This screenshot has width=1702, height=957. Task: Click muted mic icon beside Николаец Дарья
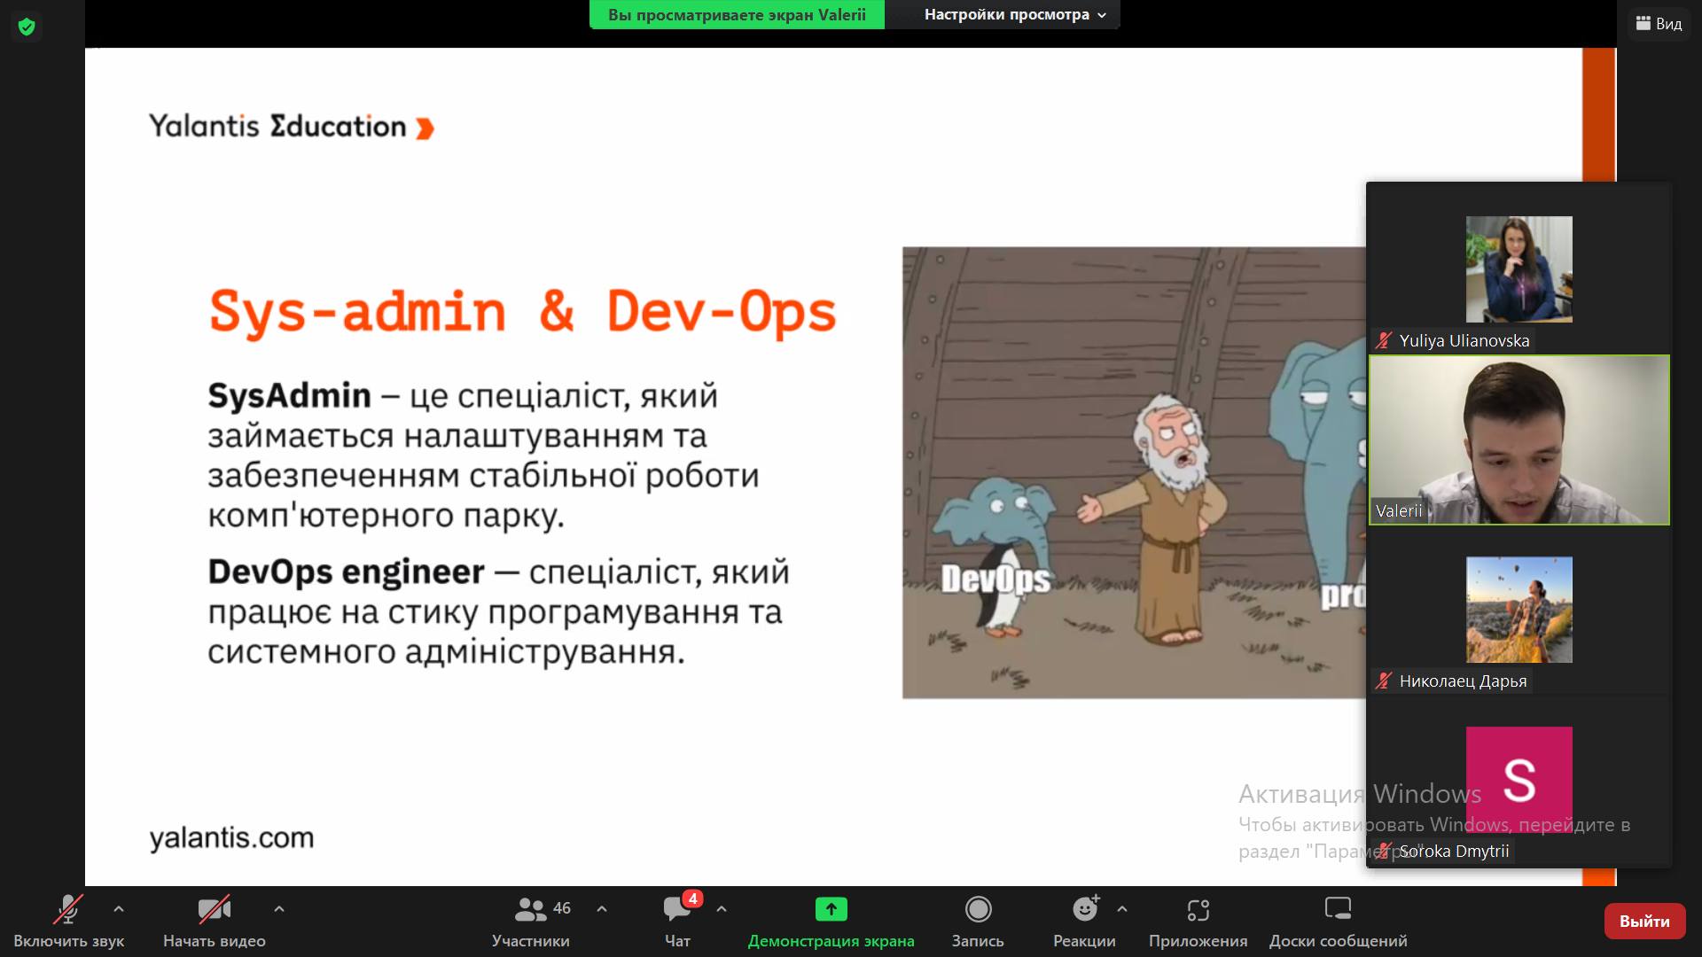(x=1384, y=681)
